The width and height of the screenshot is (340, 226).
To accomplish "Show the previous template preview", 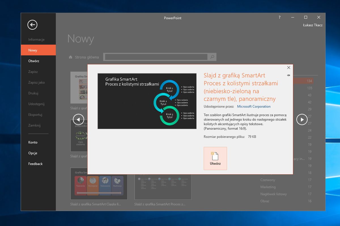I will (x=78, y=119).
